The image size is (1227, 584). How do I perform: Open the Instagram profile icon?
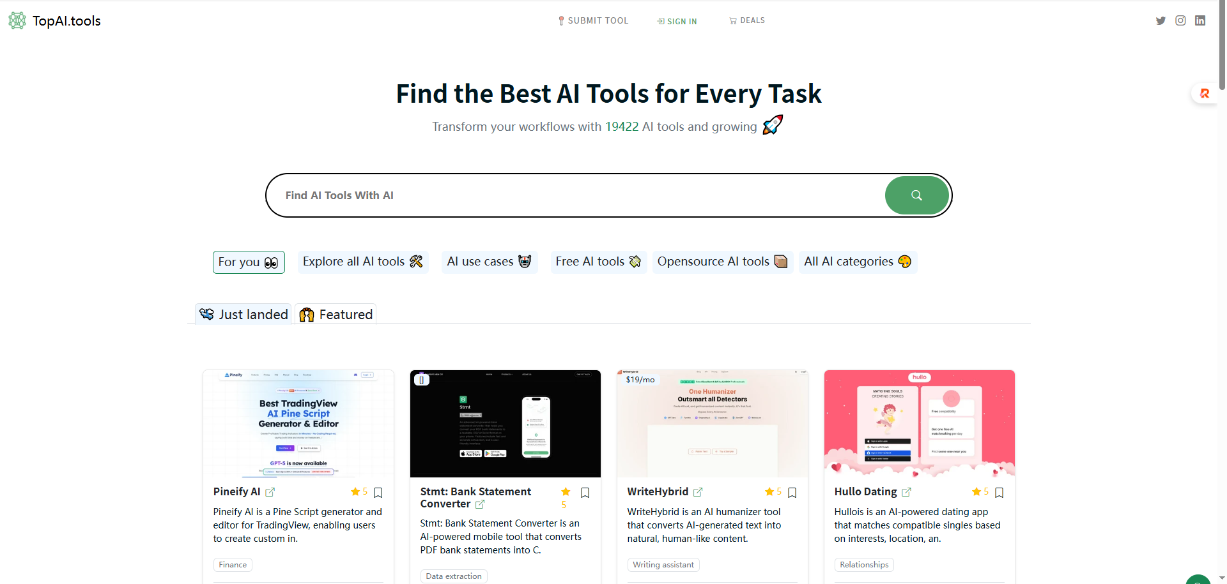pyautogui.click(x=1180, y=20)
